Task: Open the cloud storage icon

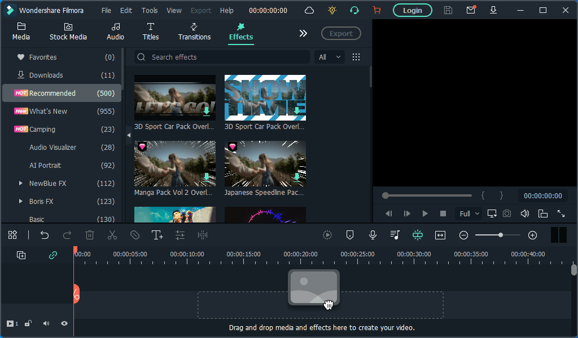Action: pyautogui.click(x=309, y=10)
